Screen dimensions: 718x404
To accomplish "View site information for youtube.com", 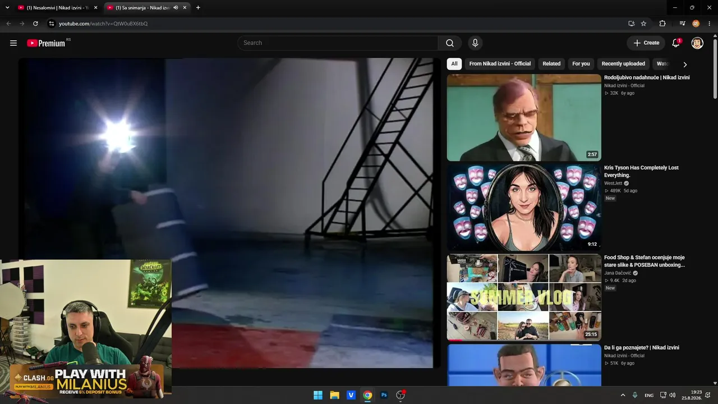I will click(x=51, y=24).
